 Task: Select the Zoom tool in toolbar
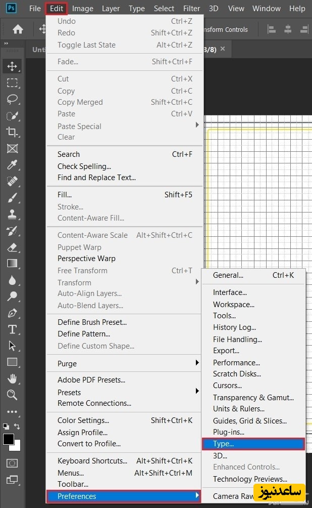pyautogui.click(x=12, y=395)
